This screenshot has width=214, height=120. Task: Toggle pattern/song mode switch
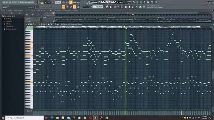click(x=42, y=2)
